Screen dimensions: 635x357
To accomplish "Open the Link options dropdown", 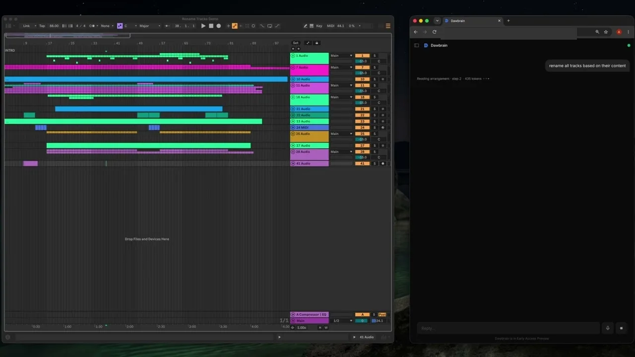I will point(36,26).
